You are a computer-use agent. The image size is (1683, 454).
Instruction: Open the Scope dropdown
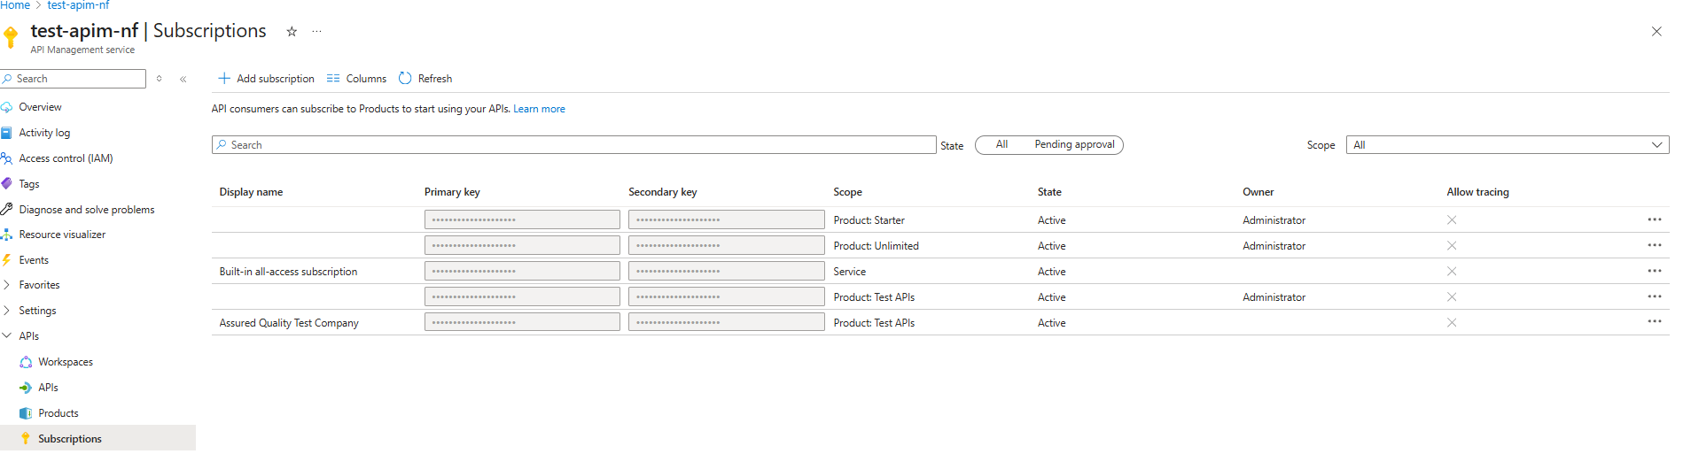pyautogui.click(x=1508, y=145)
